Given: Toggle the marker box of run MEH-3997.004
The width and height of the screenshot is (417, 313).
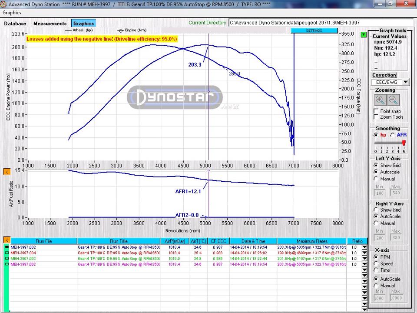Looking at the screenshot, I should click(7, 253).
